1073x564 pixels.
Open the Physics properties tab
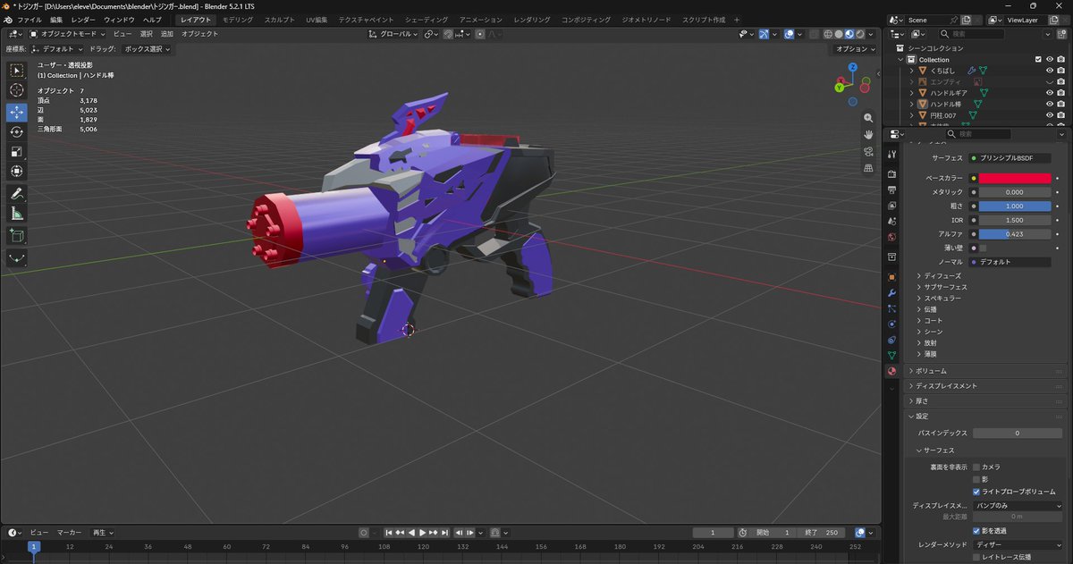point(891,324)
